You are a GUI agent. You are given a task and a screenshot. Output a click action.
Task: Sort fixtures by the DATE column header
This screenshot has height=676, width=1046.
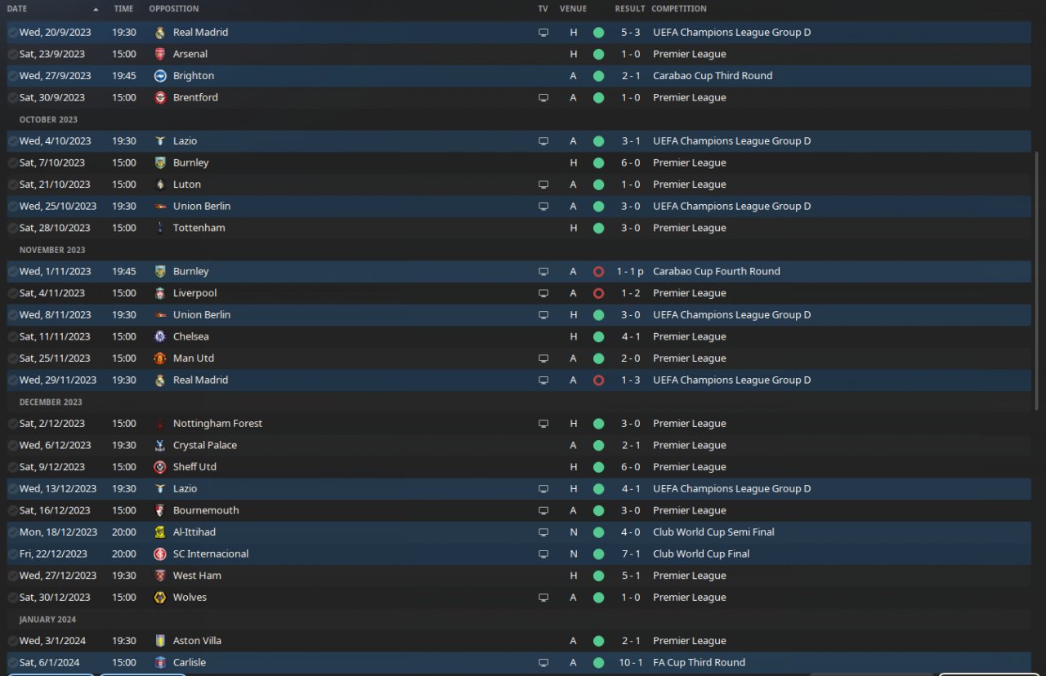point(16,9)
